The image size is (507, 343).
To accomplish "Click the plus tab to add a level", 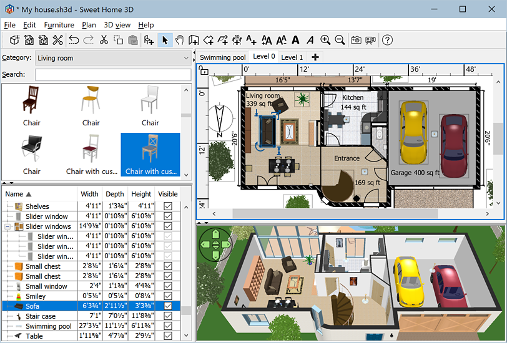I will pos(315,57).
